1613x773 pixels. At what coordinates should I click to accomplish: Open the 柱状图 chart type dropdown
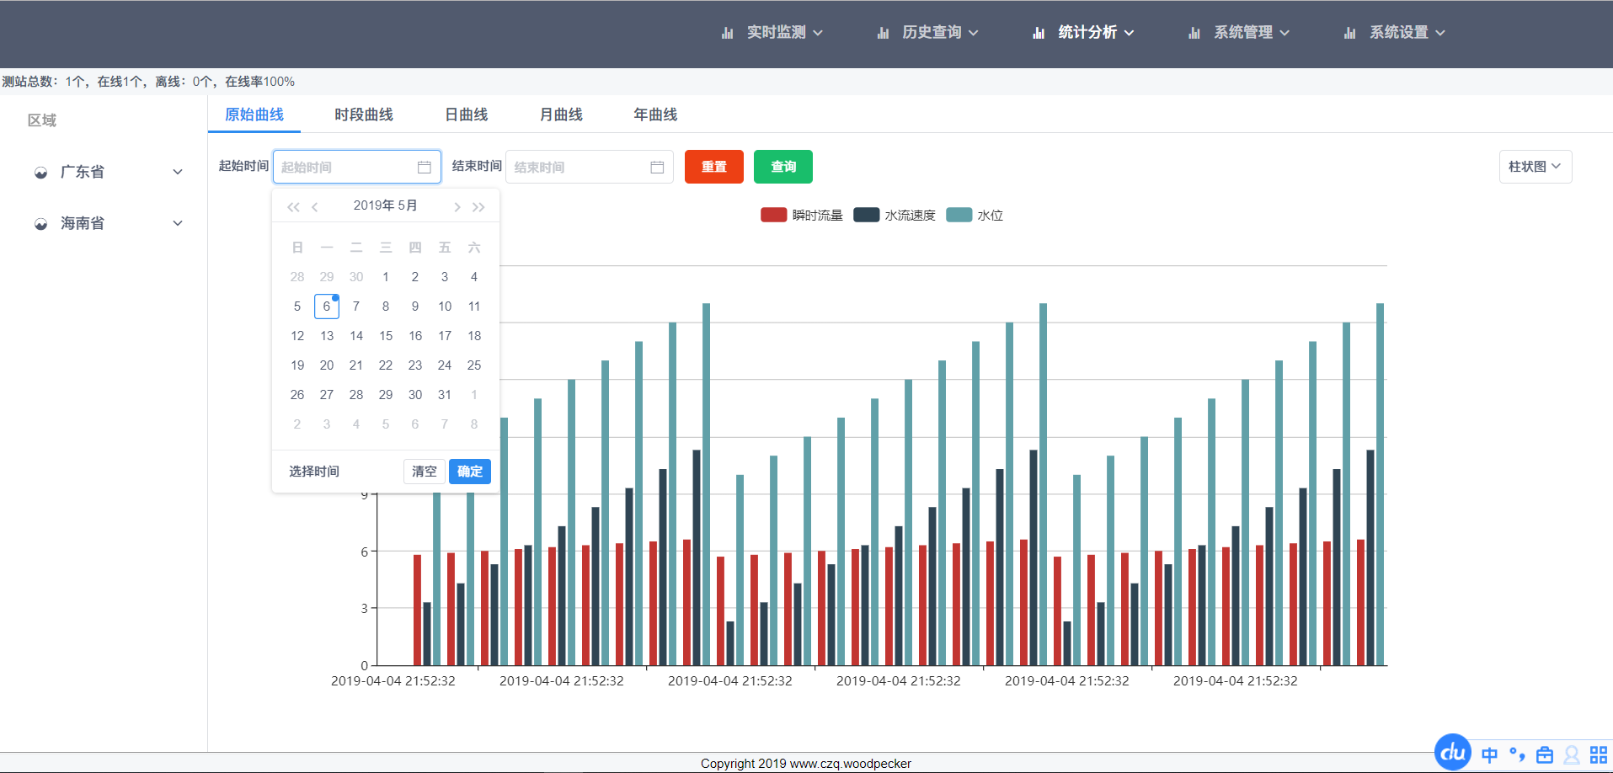[x=1535, y=167]
